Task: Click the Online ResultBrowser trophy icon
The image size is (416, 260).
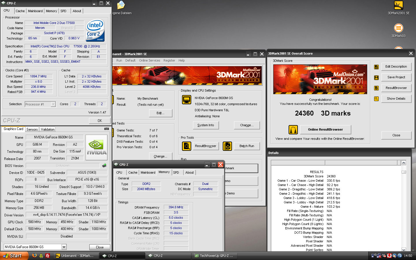Action: [293, 130]
